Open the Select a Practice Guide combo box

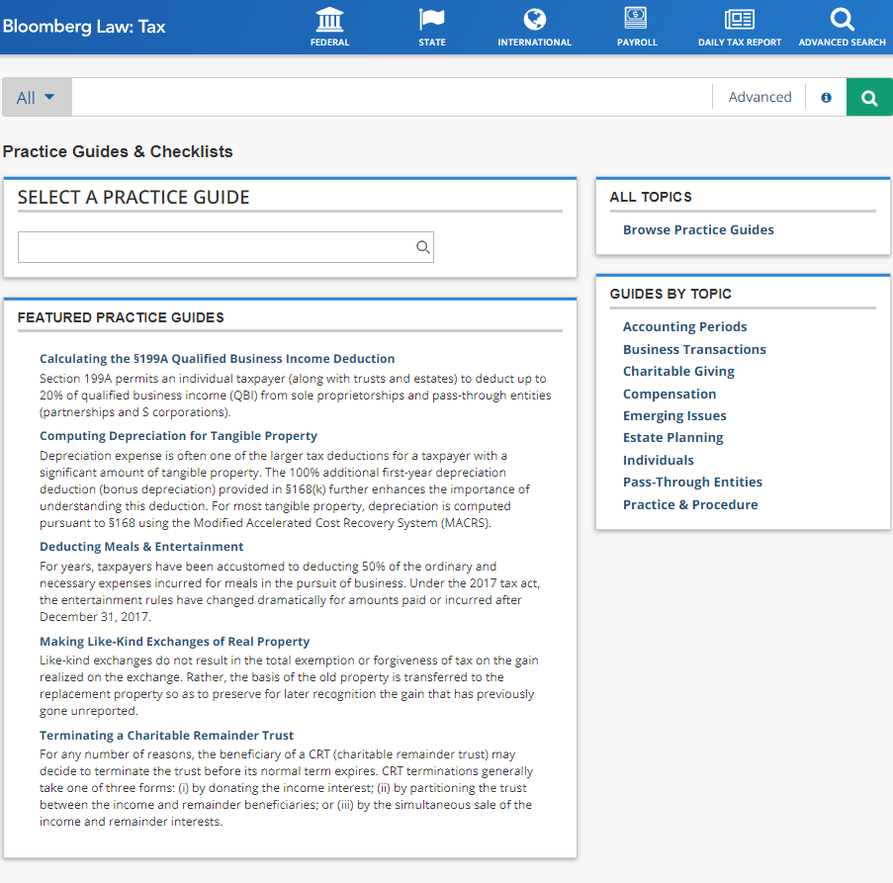(x=218, y=248)
